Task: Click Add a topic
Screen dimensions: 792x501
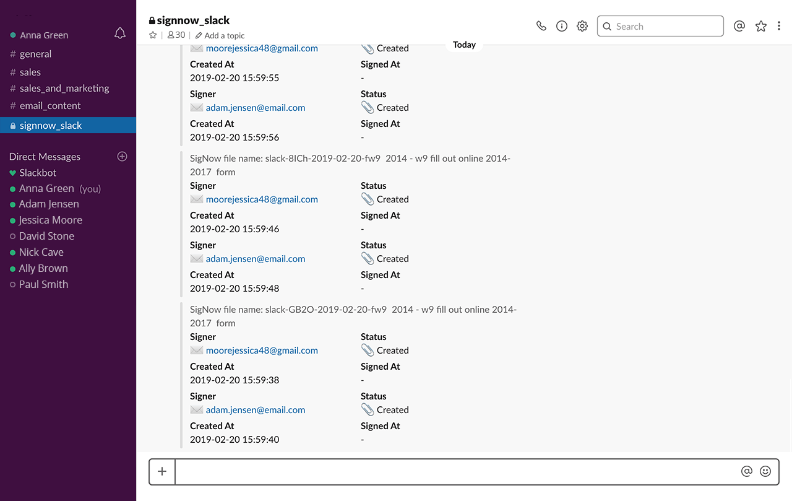Action: point(220,35)
